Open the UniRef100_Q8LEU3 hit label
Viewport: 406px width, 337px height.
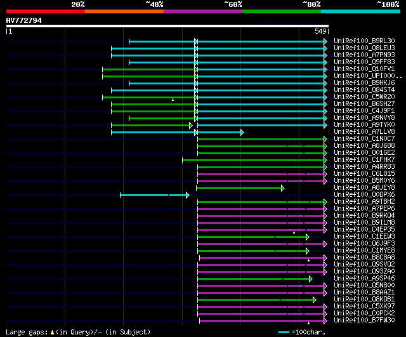coord(364,48)
